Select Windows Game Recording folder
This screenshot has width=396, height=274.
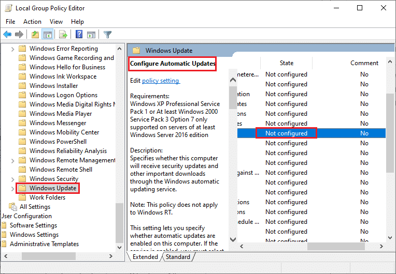click(x=72, y=58)
